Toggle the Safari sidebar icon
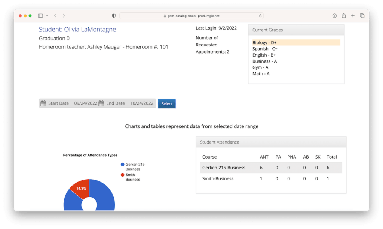Viewport: 383px width, 229px height. point(40,16)
